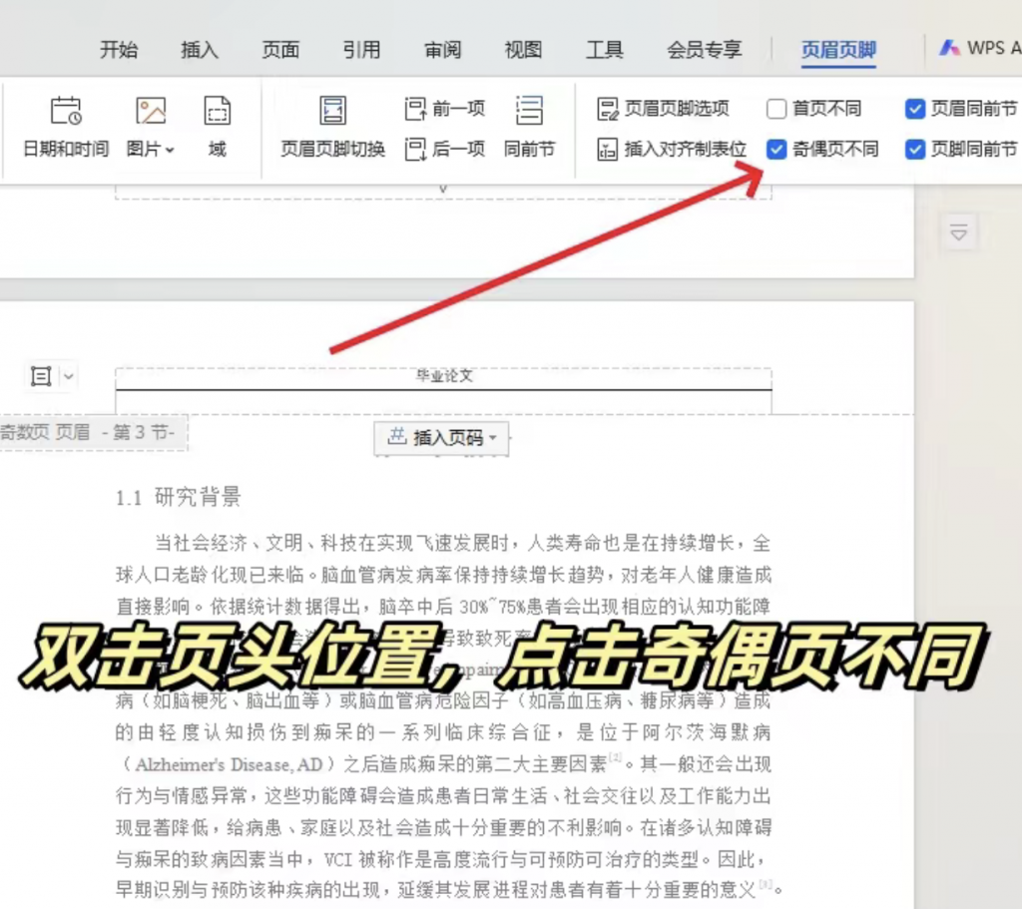Open the 工具 tab
This screenshot has height=909, width=1022.
[604, 50]
